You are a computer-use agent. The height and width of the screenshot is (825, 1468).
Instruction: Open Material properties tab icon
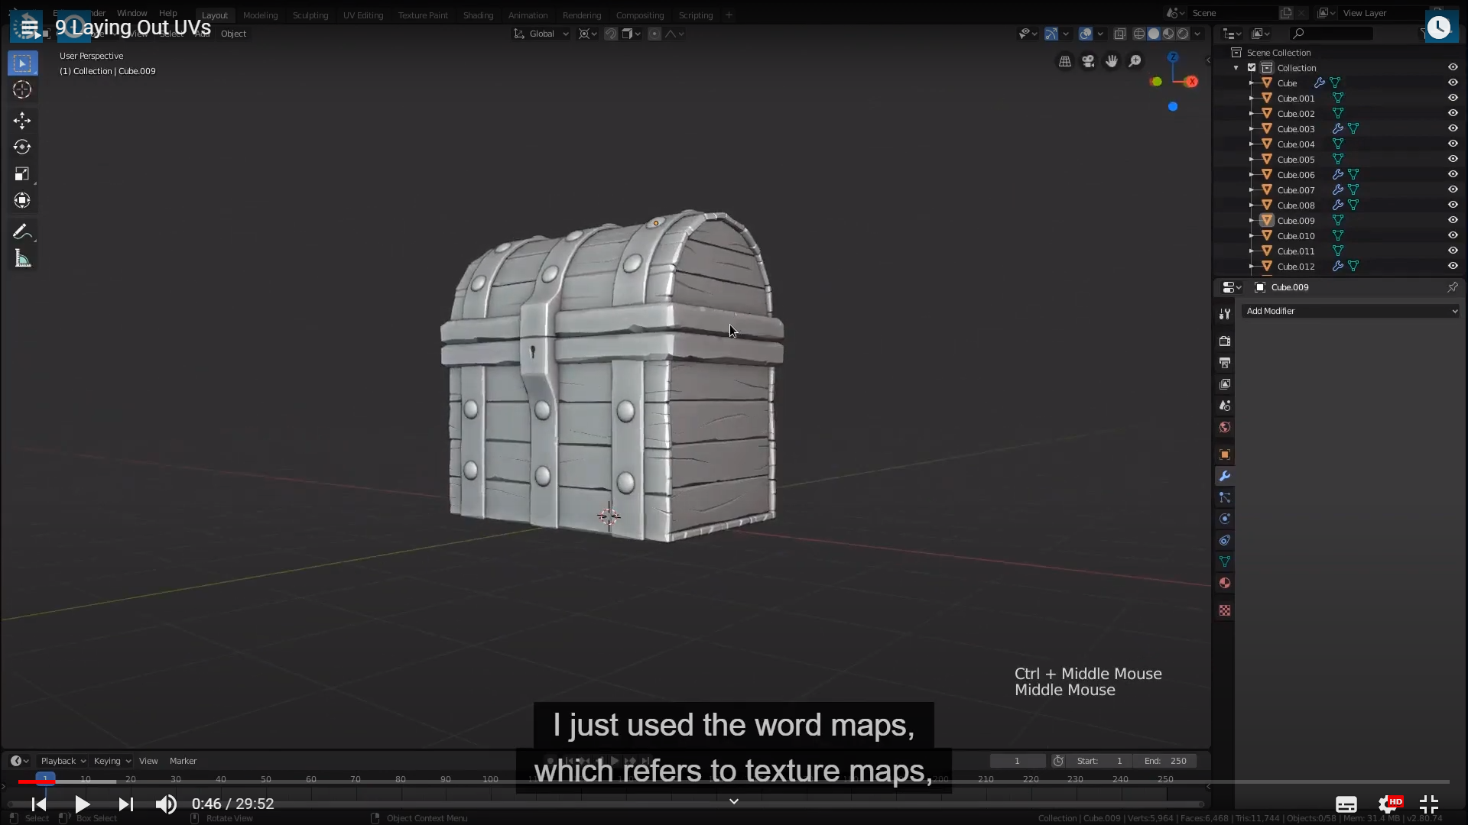pyautogui.click(x=1225, y=584)
